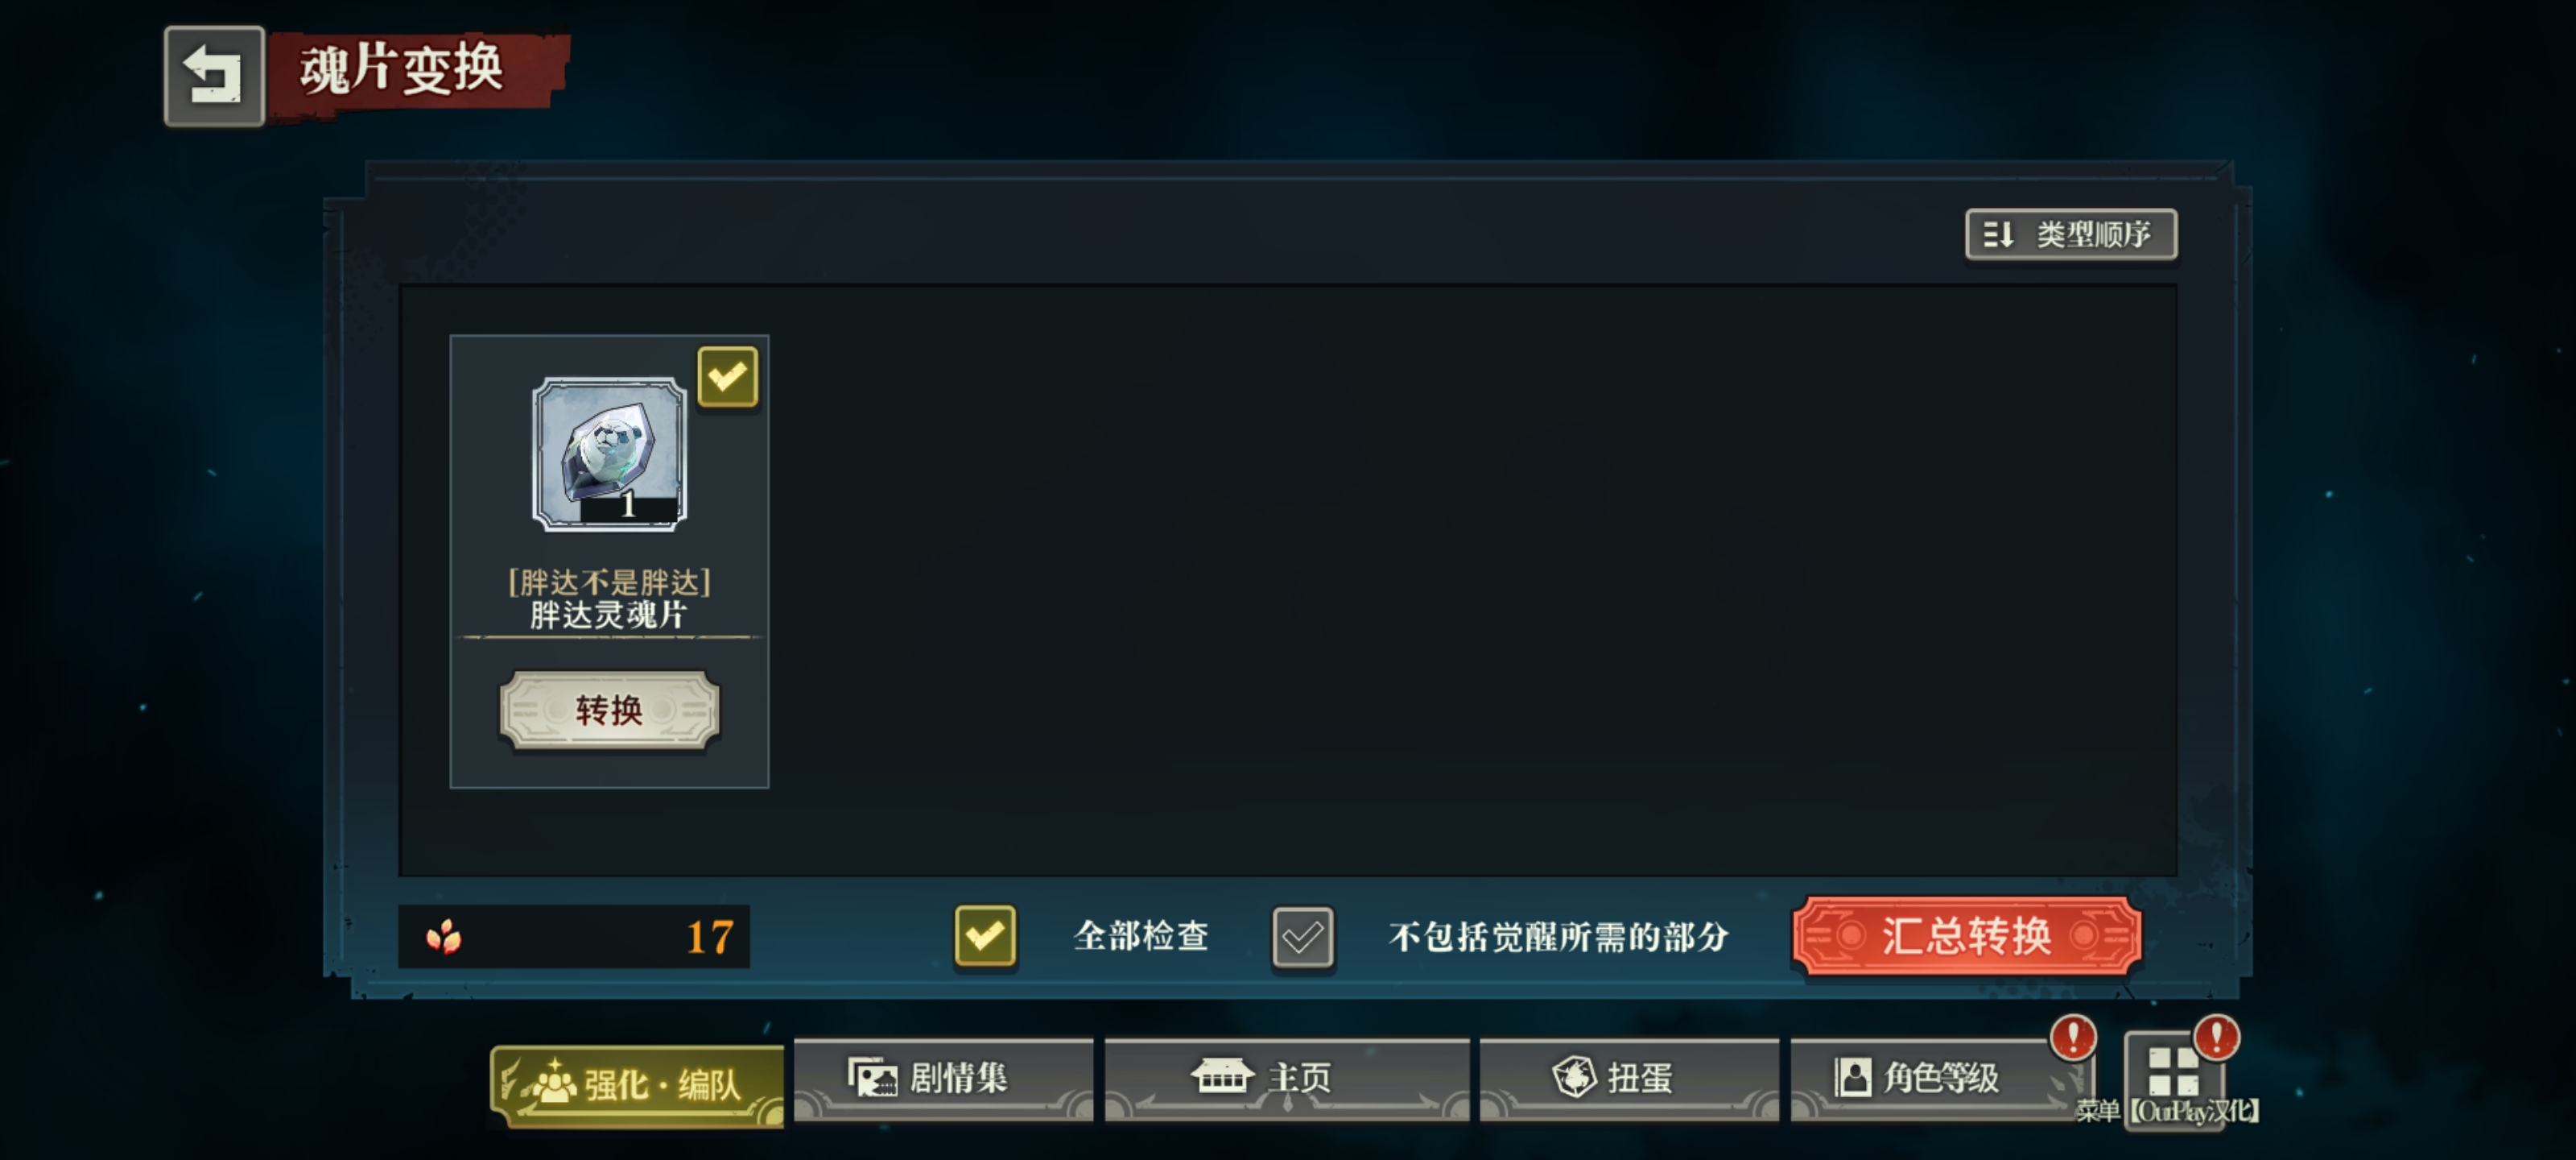Enable 不包括觉醒所需的部分 checkbox

click(x=1302, y=937)
